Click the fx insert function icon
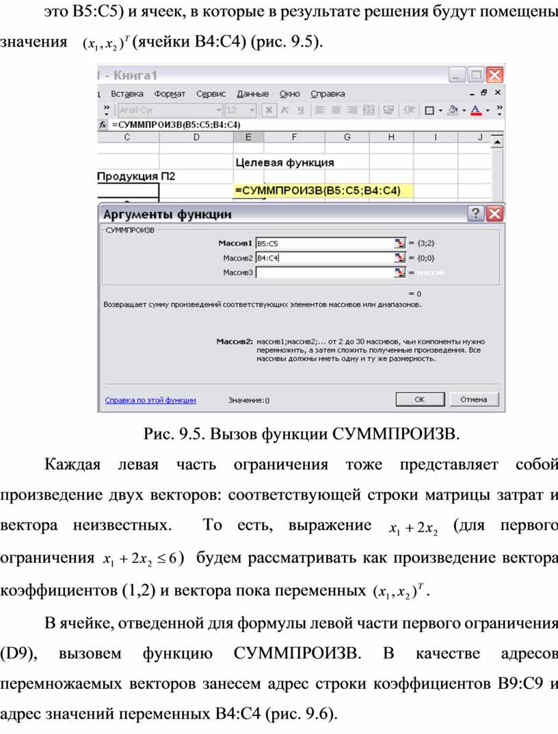The height and width of the screenshot is (734, 558). 103,125
